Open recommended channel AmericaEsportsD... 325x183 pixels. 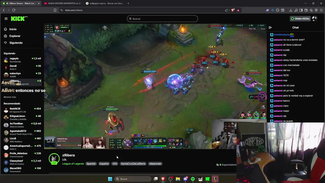(x=22, y=147)
